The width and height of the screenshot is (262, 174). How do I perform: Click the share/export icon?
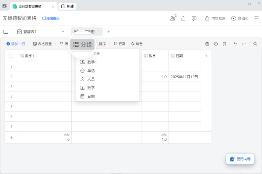(x=183, y=18)
